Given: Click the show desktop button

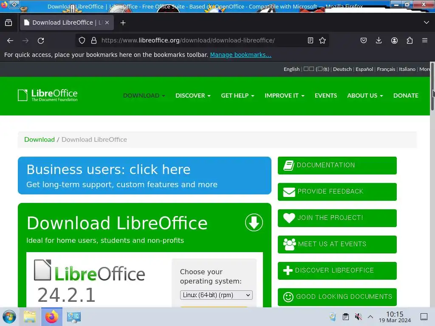Looking at the screenshot, I should (424, 317).
